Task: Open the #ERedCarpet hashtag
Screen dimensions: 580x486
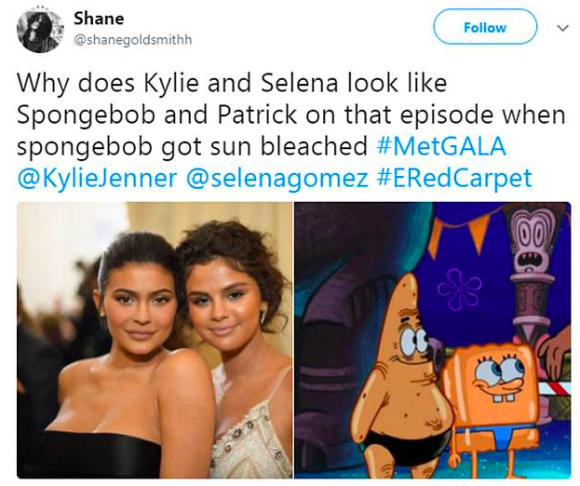Action: (x=454, y=178)
